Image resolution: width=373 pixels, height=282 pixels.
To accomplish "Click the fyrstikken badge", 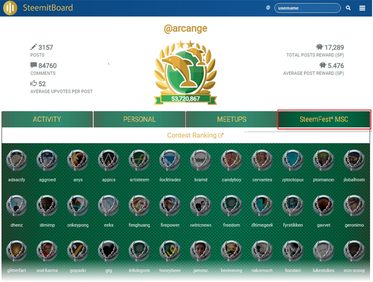I will tap(293, 206).
